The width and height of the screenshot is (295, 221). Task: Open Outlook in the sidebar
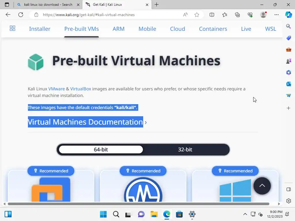tap(288, 84)
